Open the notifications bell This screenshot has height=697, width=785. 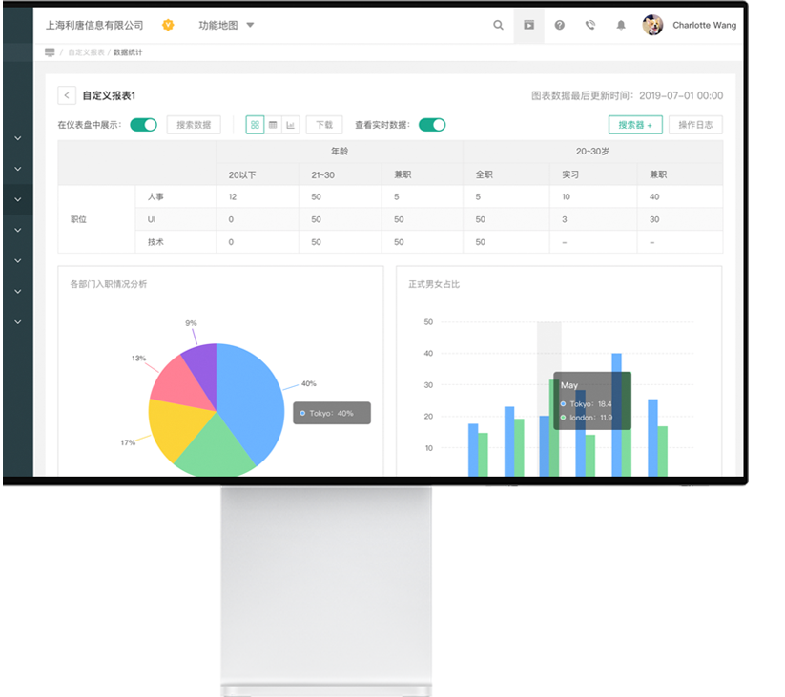point(621,26)
